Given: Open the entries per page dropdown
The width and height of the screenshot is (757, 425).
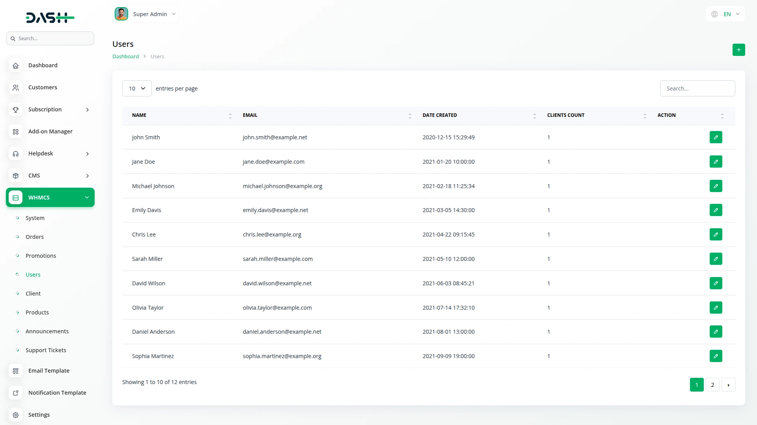Looking at the screenshot, I should pyautogui.click(x=137, y=89).
